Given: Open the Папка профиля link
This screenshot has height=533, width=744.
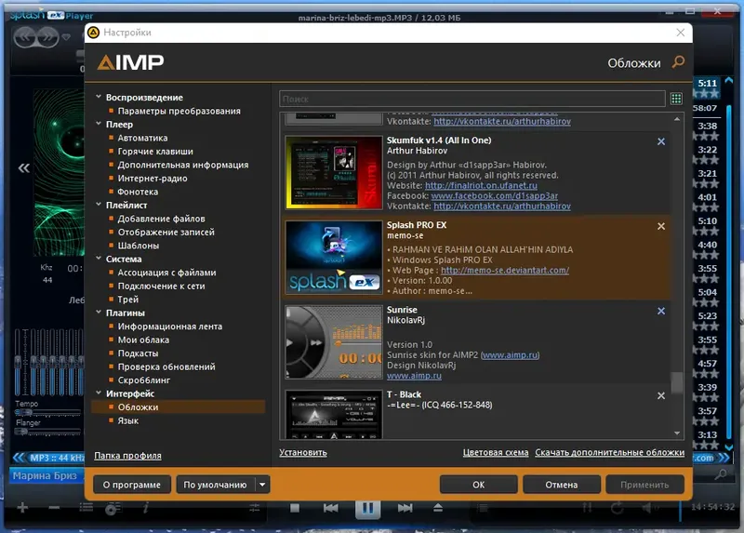Looking at the screenshot, I should point(127,455).
